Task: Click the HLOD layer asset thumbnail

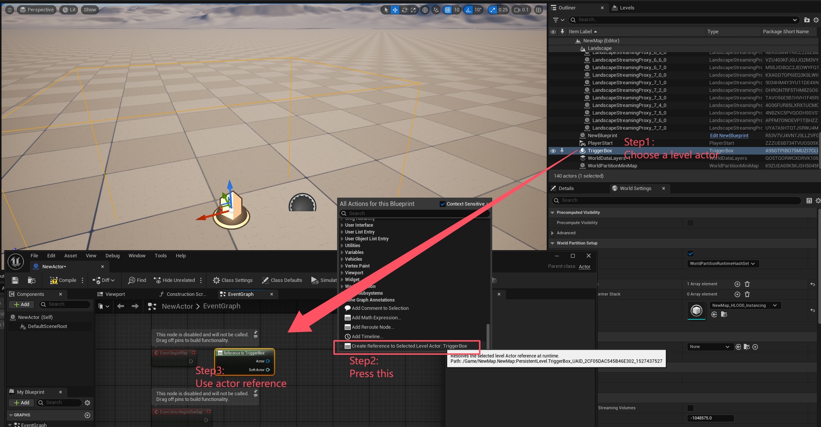Action: (x=696, y=311)
